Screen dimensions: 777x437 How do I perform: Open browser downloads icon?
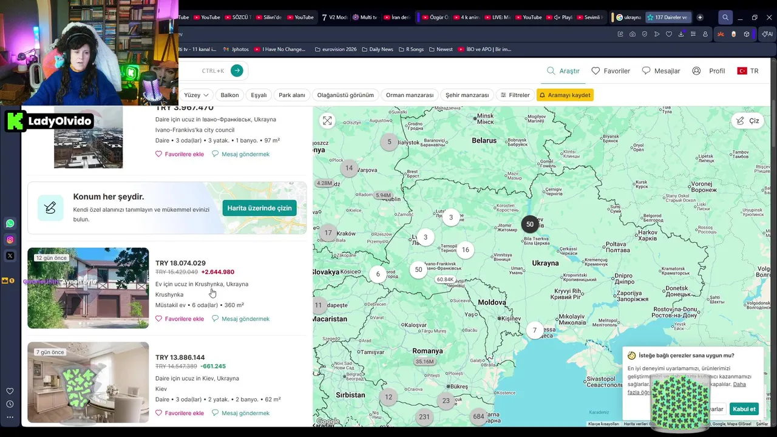tap(681, 34)
